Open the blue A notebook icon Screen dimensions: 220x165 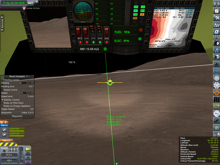(217, 32)
